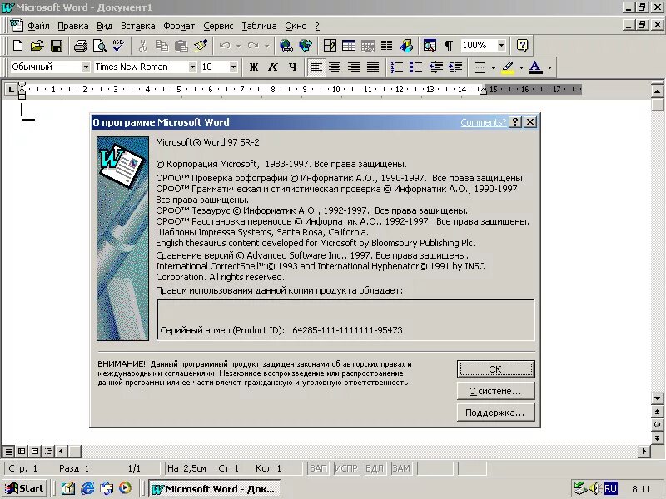
Task: Run the spelling check (ABC icon)
Action: coord(119,46)
